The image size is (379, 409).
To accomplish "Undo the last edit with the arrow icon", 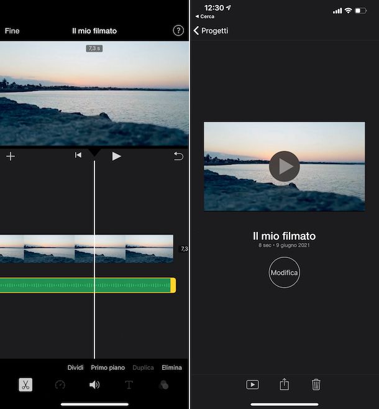I will [178, 156].
